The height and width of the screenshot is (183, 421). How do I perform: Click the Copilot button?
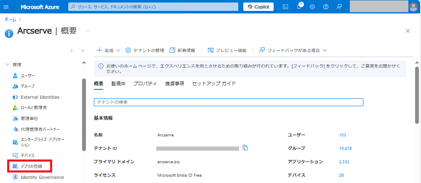pyautogui.click(x=258, y=7)
